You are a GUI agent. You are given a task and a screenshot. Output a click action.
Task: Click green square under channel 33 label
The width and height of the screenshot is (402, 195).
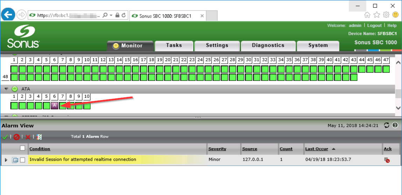[x=273, y=69]
